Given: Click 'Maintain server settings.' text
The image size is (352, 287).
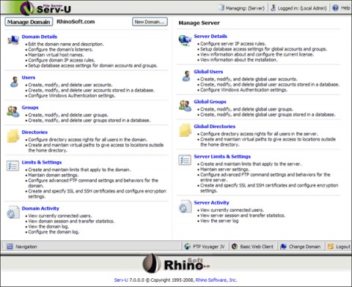Looking at the screenshot, I should pyautogui.click(x=224, y=169).
